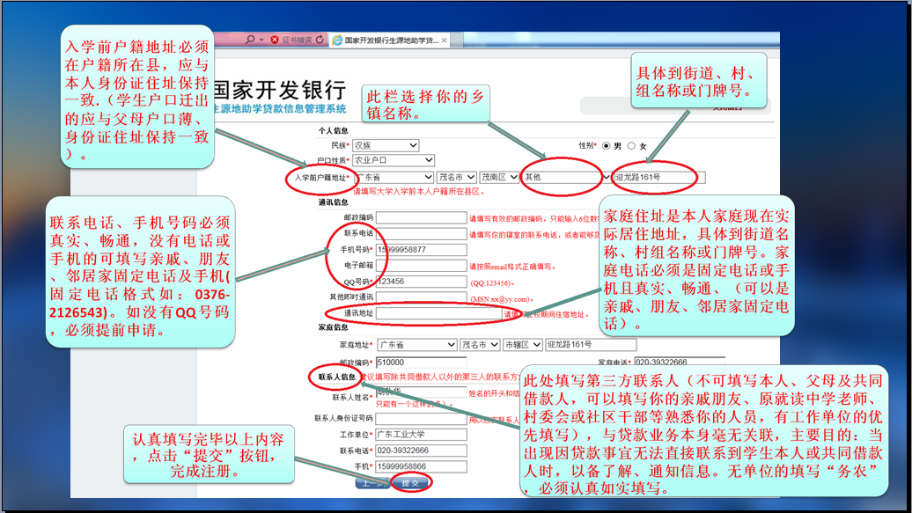Select the 女 gender radio button

click(631, 146)
